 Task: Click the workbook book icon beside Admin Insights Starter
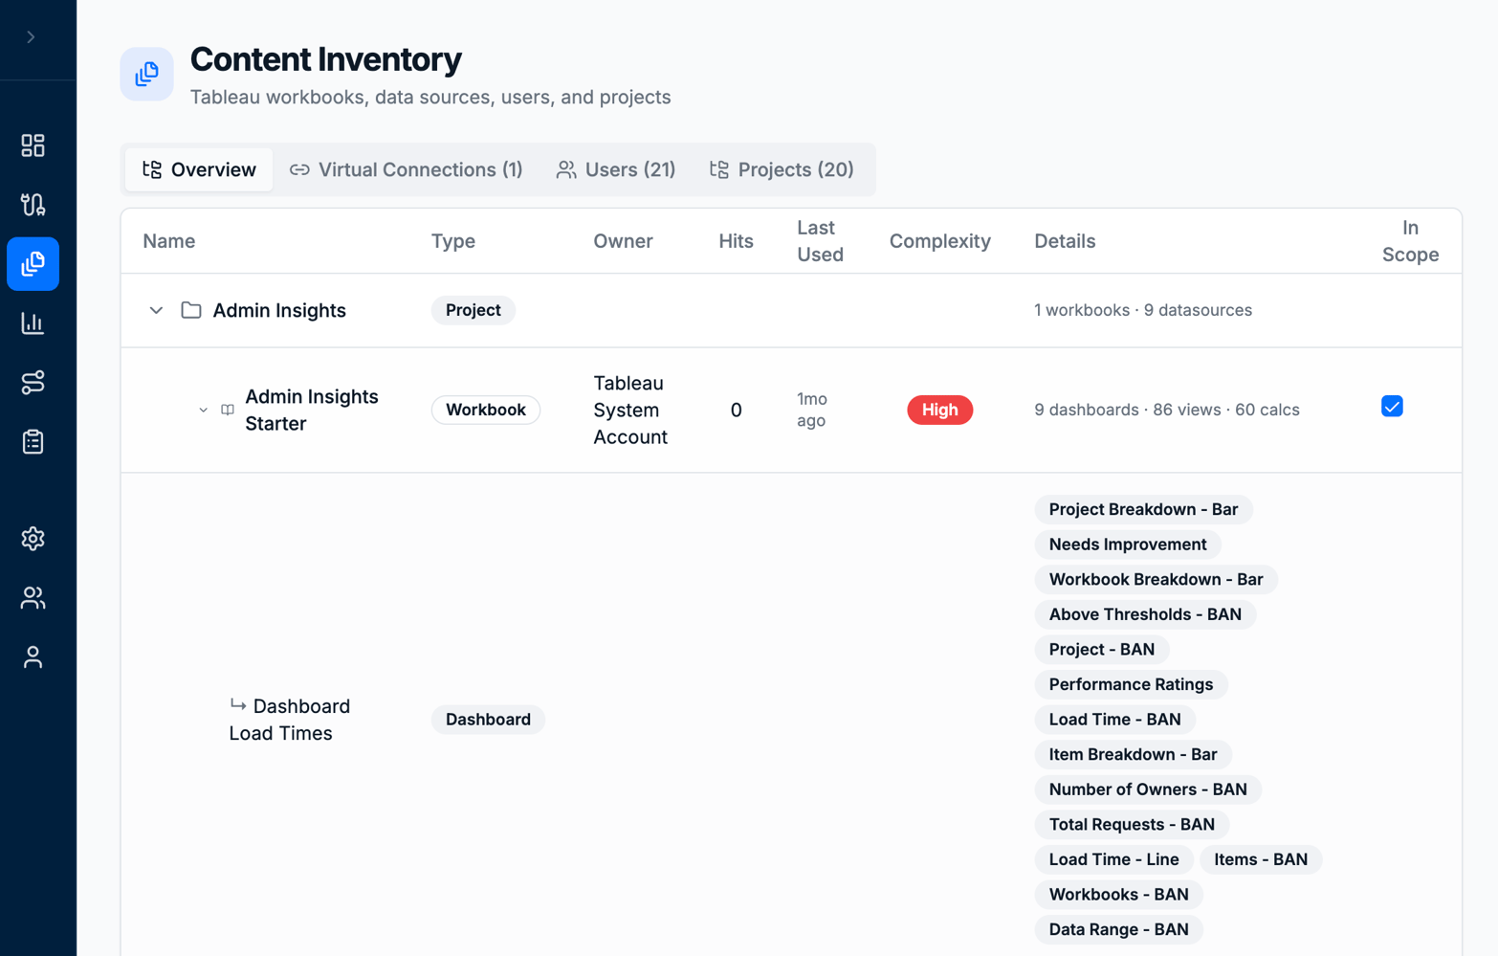click(x=228, y=410)
